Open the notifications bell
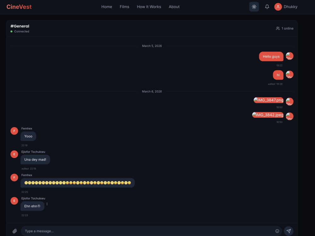Viewport: 315px width, 236px height. (267, 7)
